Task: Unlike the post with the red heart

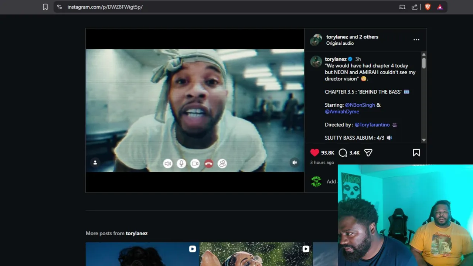Action: pyautogui.click(x=314, y=153)
